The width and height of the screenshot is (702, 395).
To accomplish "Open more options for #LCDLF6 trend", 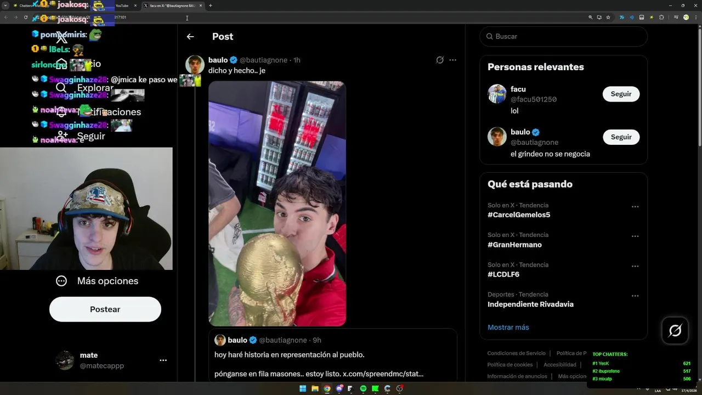I will (635, 266).
